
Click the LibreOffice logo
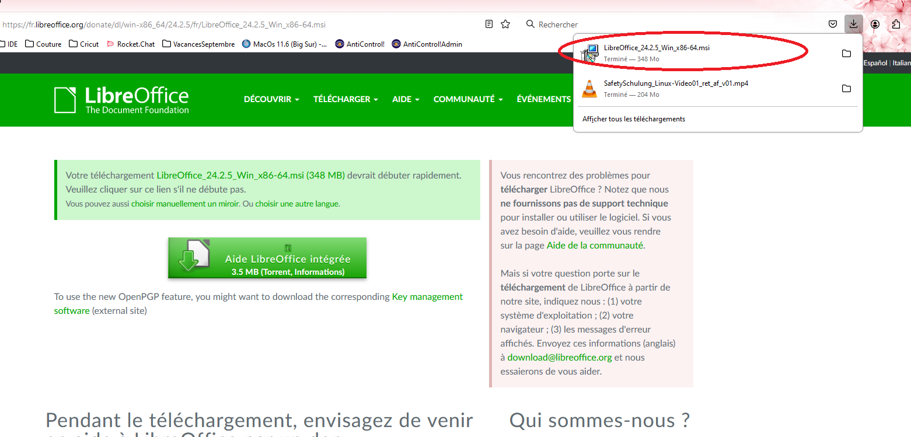(x=121, y=100)
